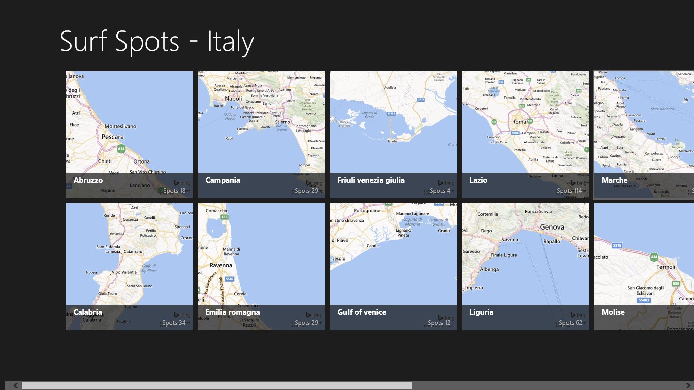Click the Bing logo on Liguria tile
Screen dimensions: 694x390
579,315
